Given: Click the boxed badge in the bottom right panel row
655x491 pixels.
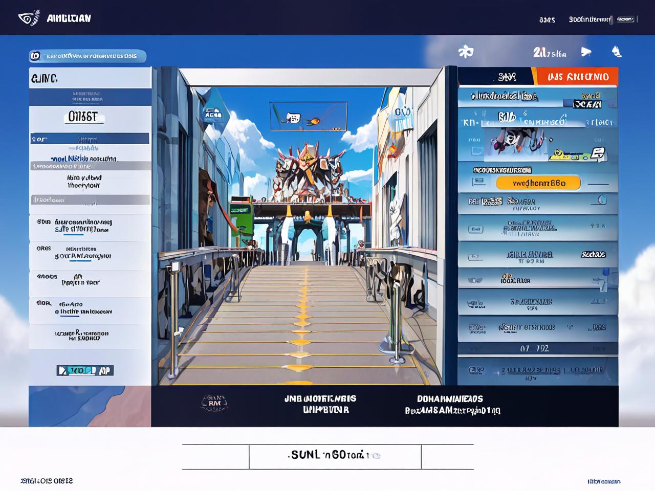Looking at the screenshot, I should 476,370.
